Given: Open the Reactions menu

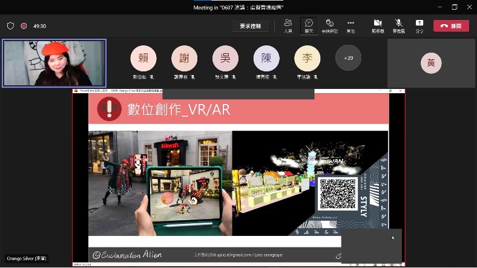Looking at the screenshot, I should pos(330,25).
